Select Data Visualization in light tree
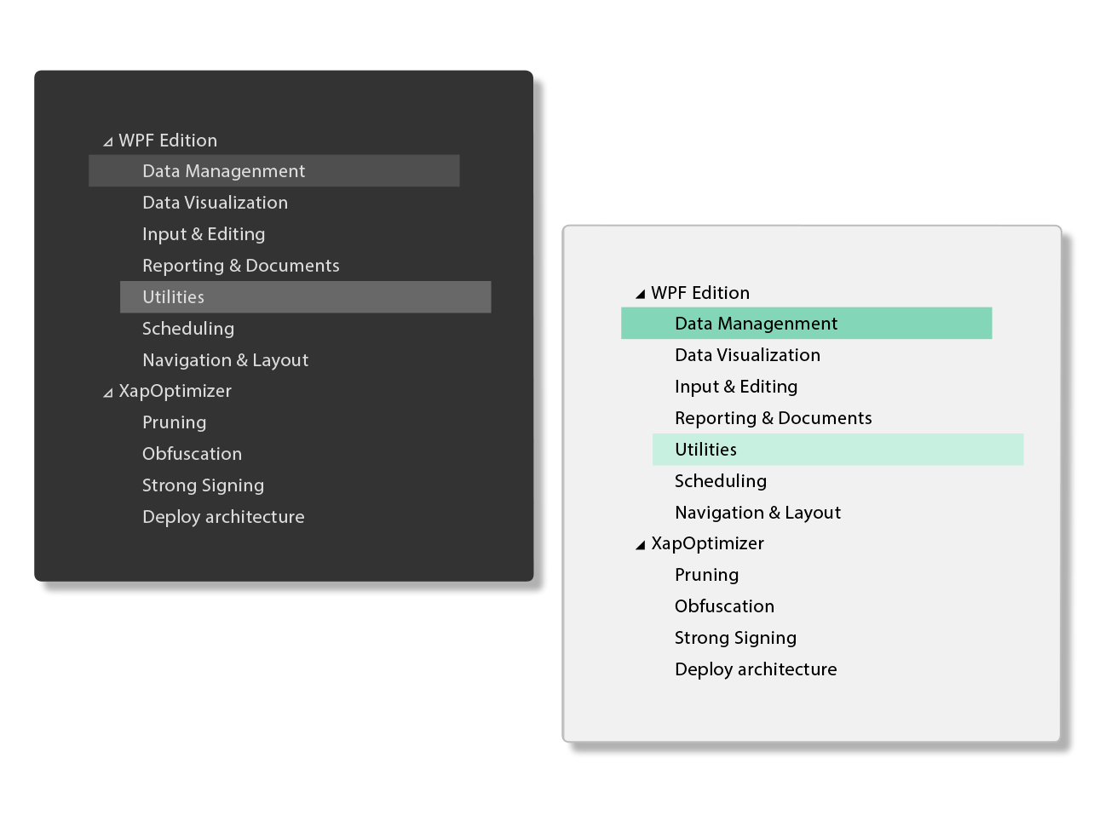The image size is (1099, 815). (747, 355)
